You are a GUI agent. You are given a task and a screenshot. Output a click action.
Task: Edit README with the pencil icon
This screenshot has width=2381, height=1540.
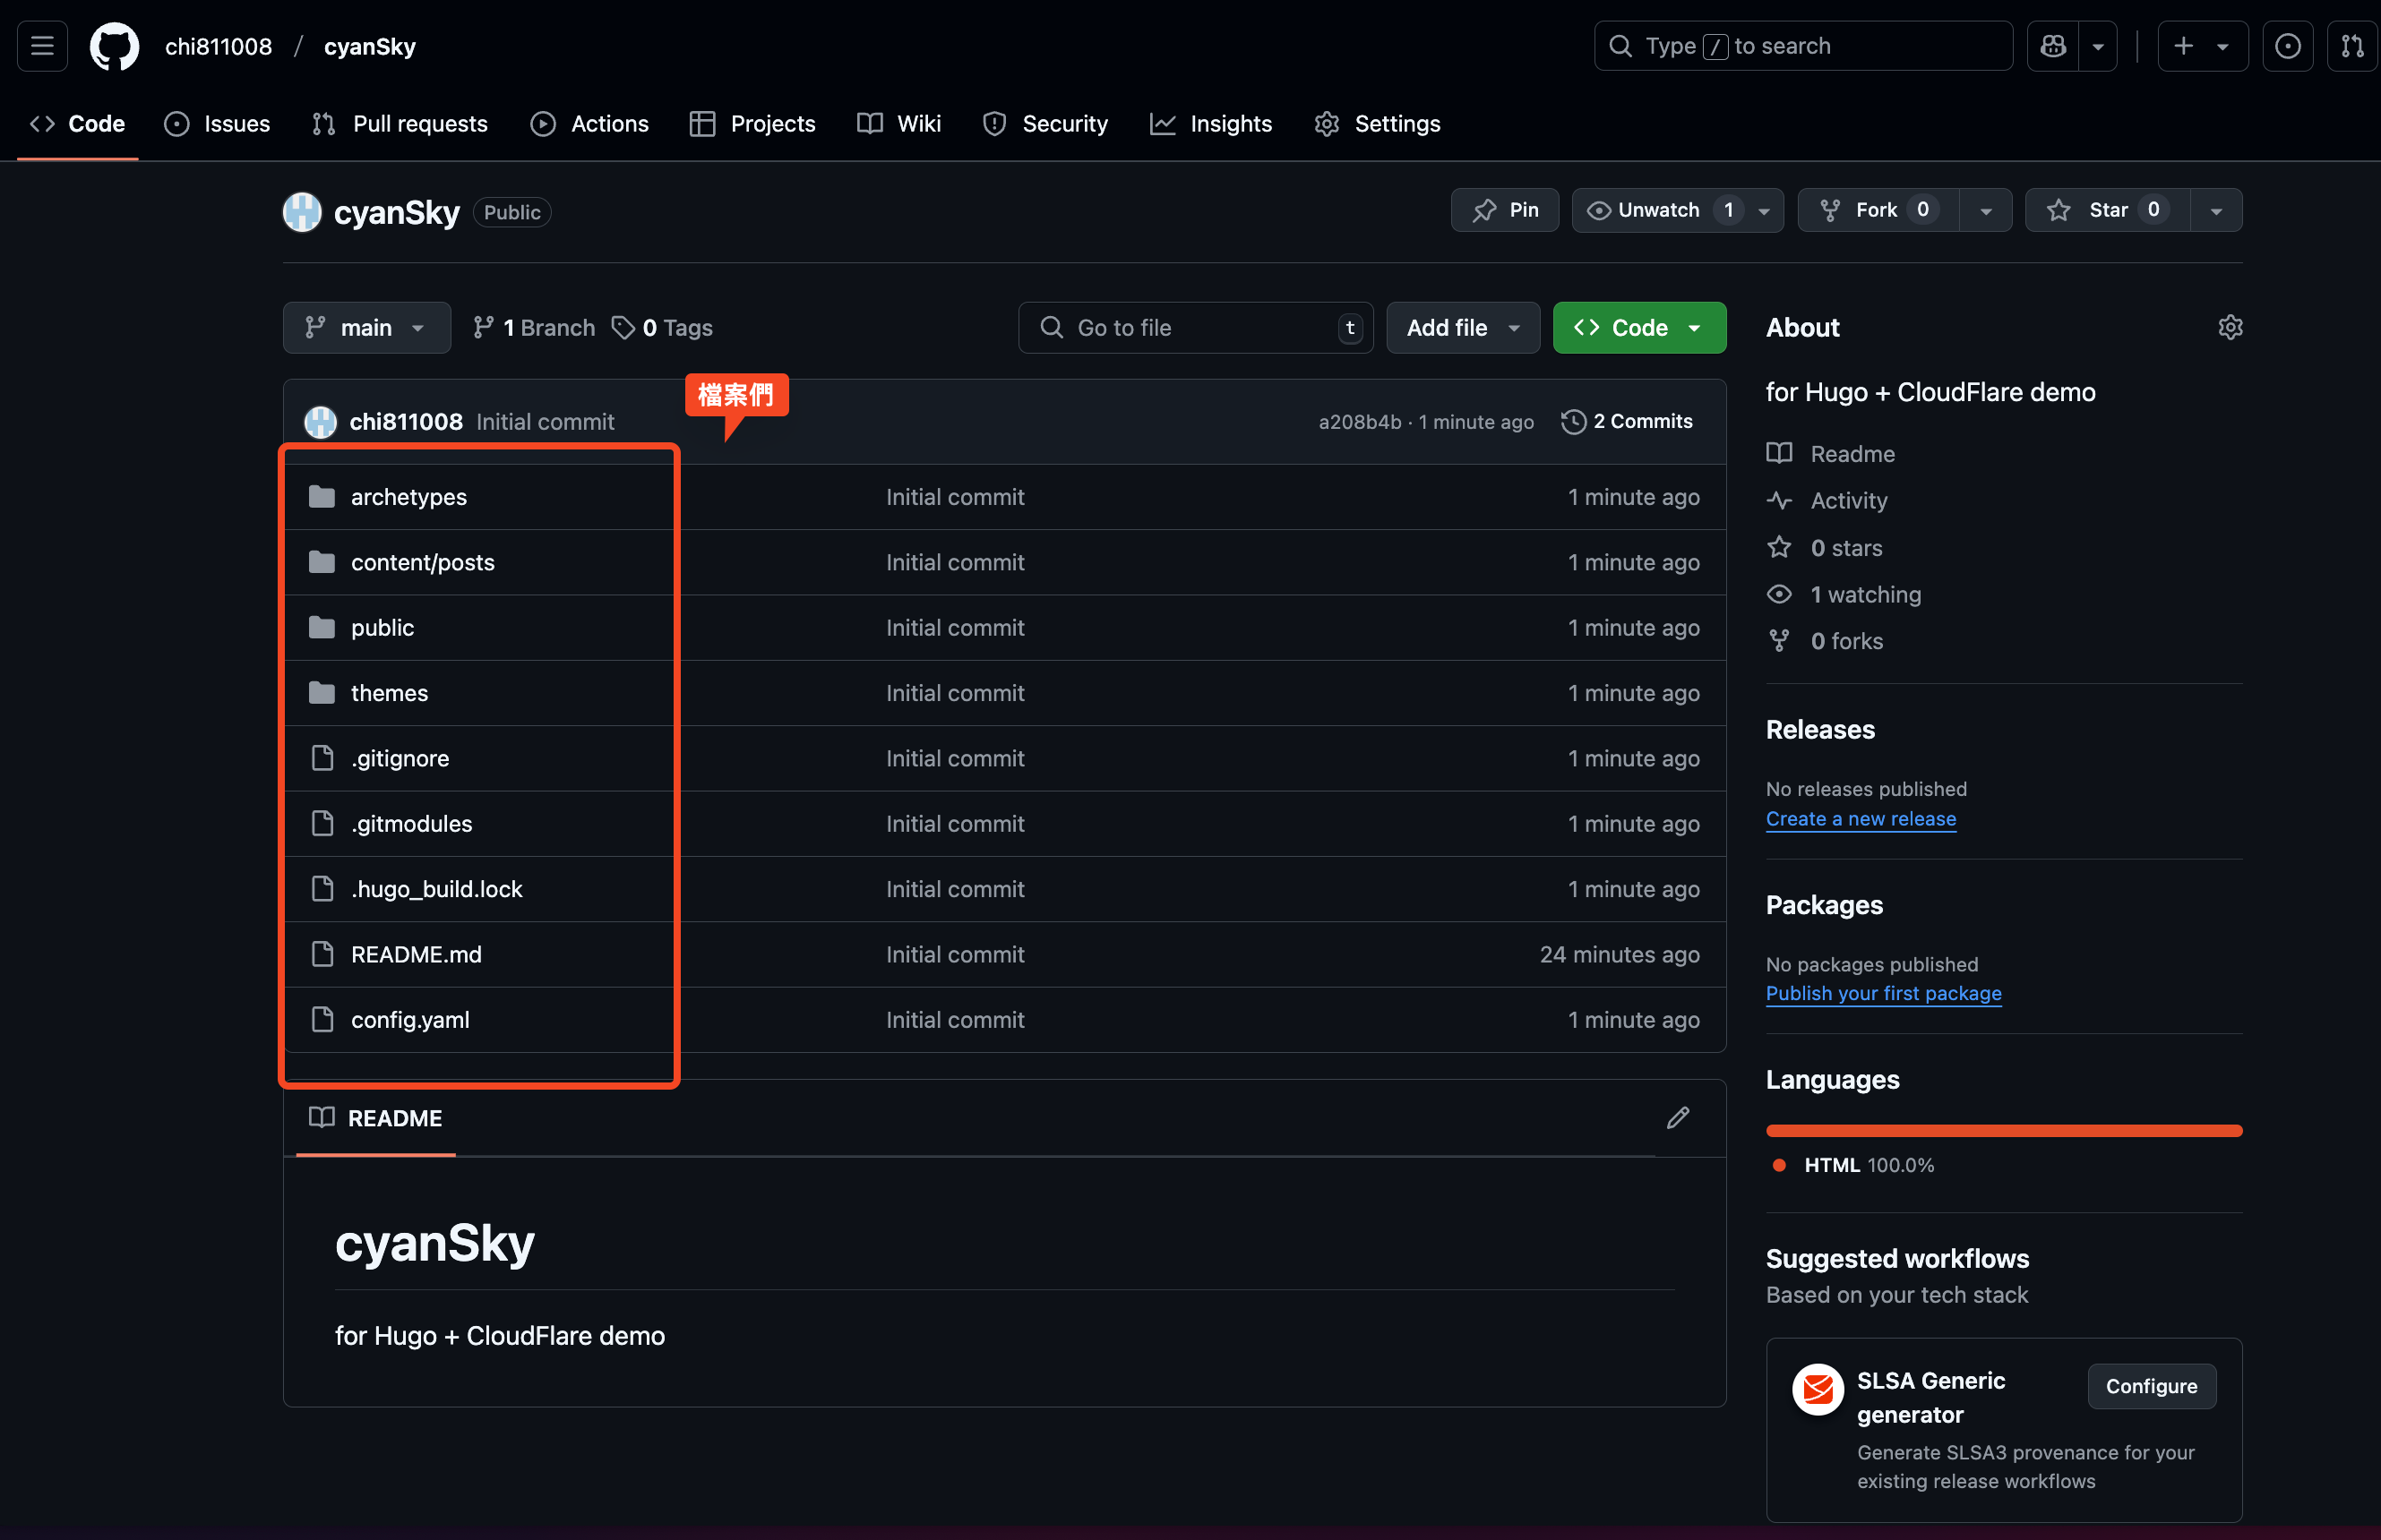pos(1678,1118)
